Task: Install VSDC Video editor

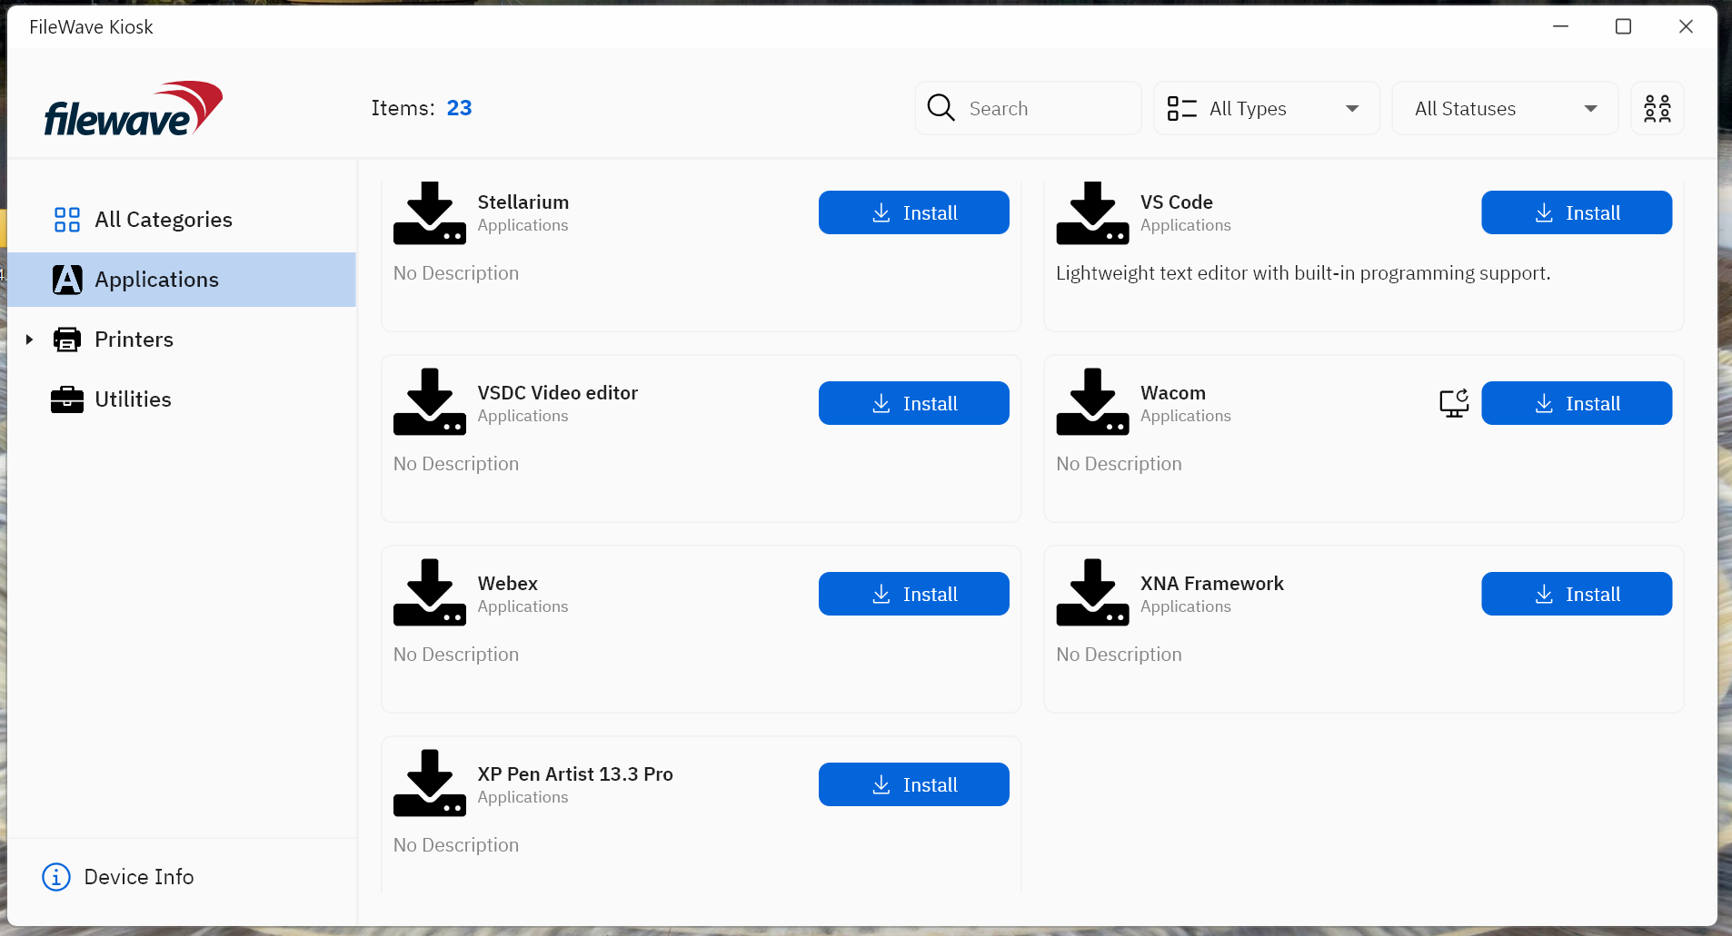Action: [x=913, y=403]
